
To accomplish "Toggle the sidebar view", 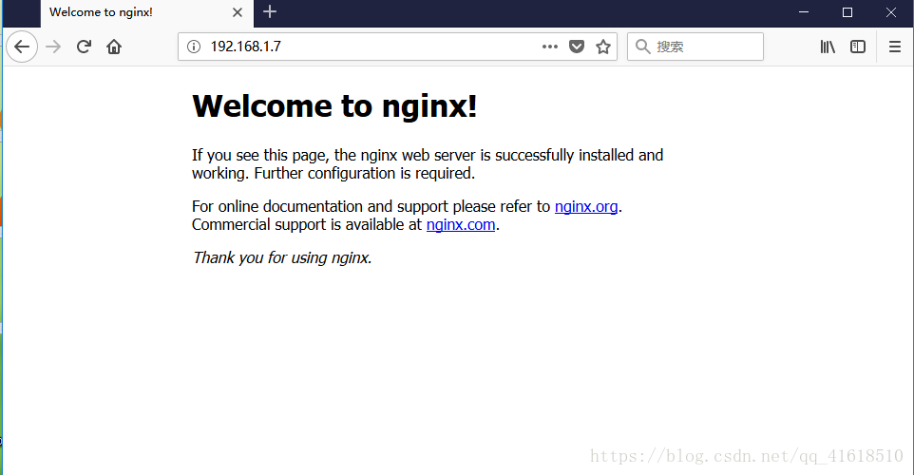I will click(x=858, y=47).
